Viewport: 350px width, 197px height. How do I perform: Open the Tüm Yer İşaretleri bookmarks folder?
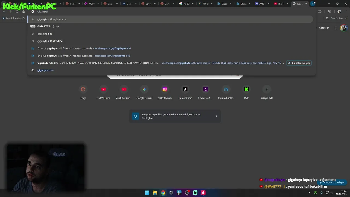coord(337,18)
